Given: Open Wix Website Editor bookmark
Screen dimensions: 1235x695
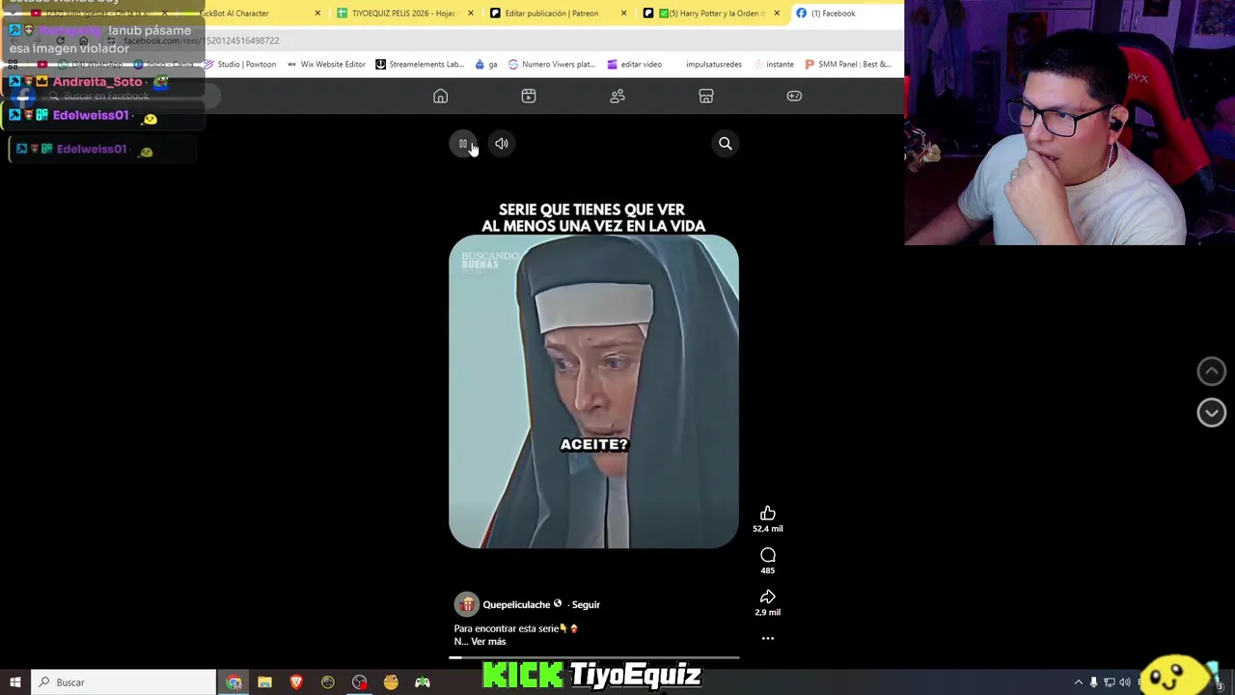Looking at the screenshot, I should pyautogui.click(x=326, y=65).
